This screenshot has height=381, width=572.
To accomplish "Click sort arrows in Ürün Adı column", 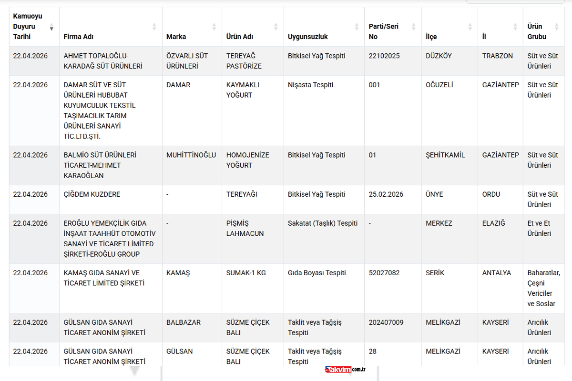I will click(x=276, y=27).
